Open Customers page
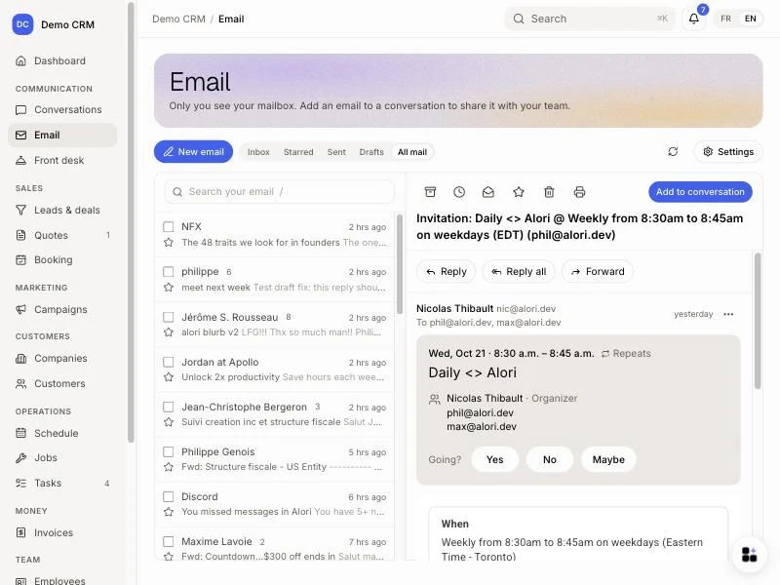 point(62,383)
